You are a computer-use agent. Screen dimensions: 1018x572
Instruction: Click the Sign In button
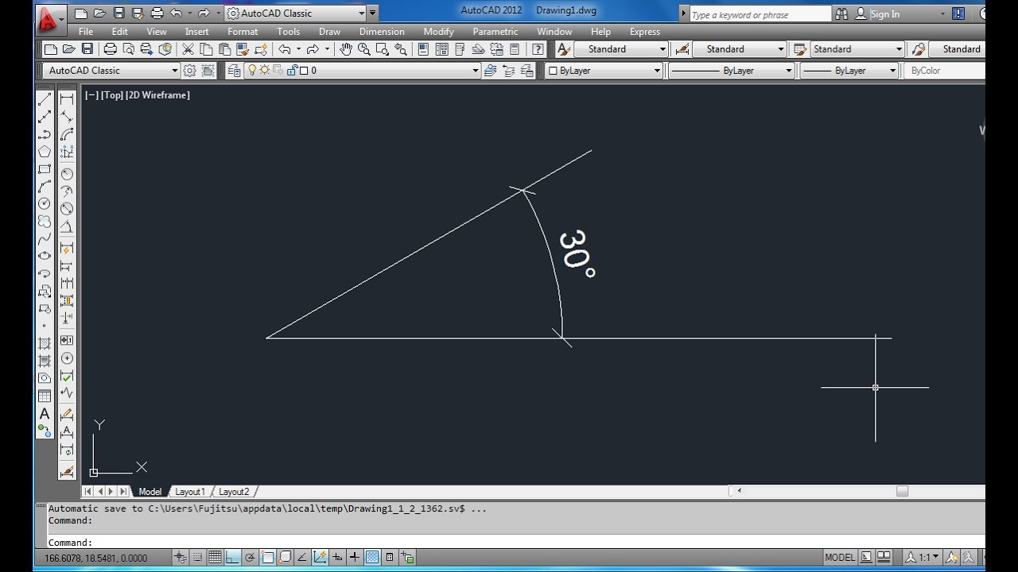(x=884, y=14)
